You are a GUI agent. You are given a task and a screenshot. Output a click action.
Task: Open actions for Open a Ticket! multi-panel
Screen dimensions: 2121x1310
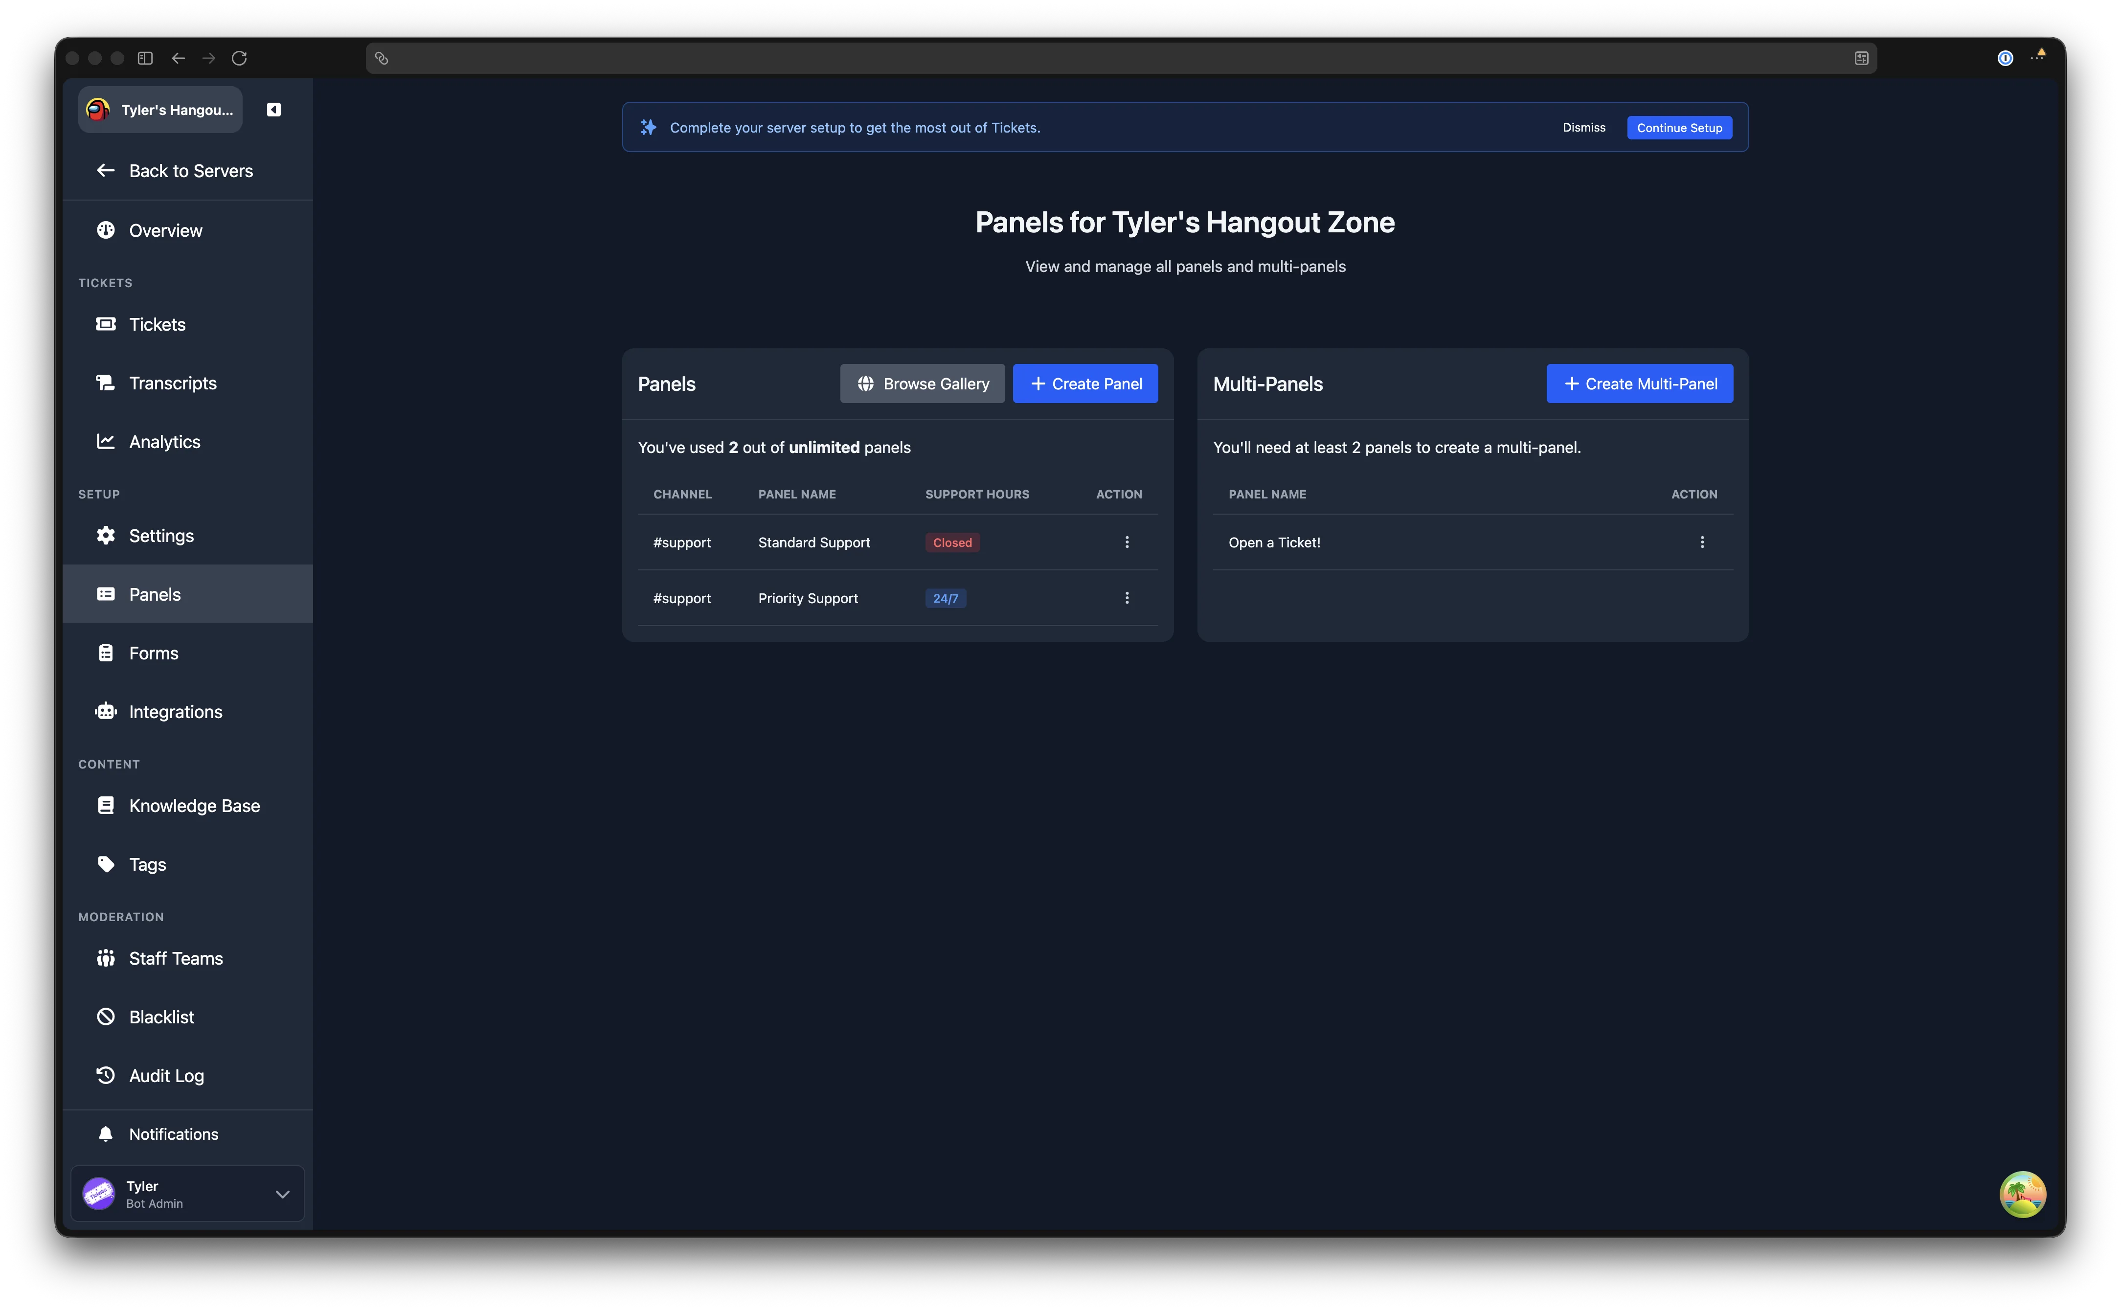(x=1702, y=542)
